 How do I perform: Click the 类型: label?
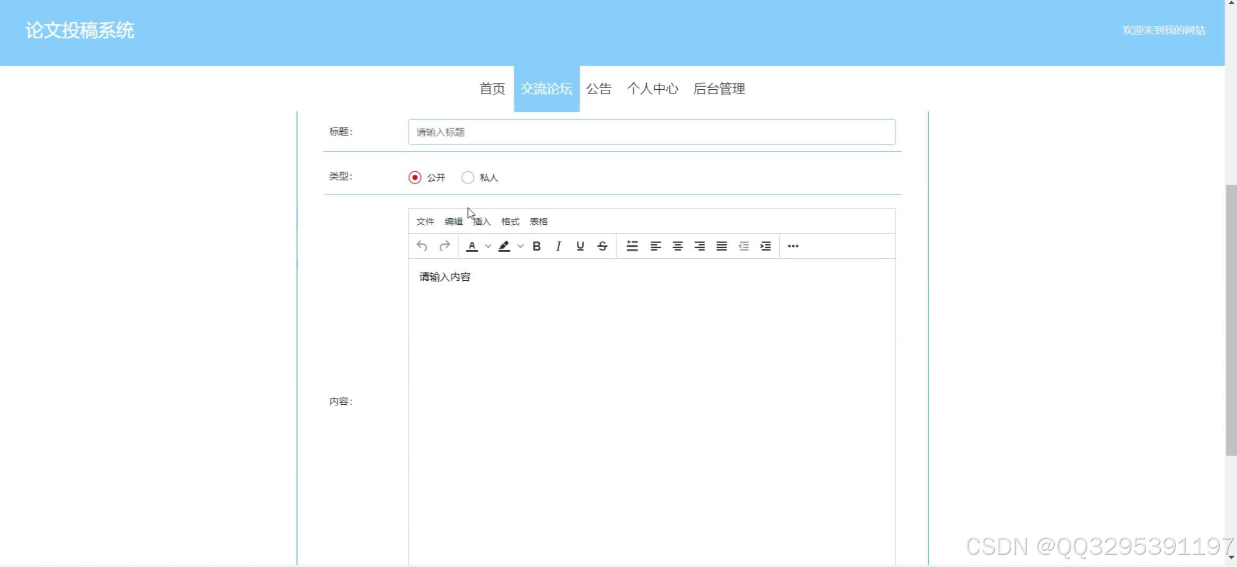coord(341,176)
